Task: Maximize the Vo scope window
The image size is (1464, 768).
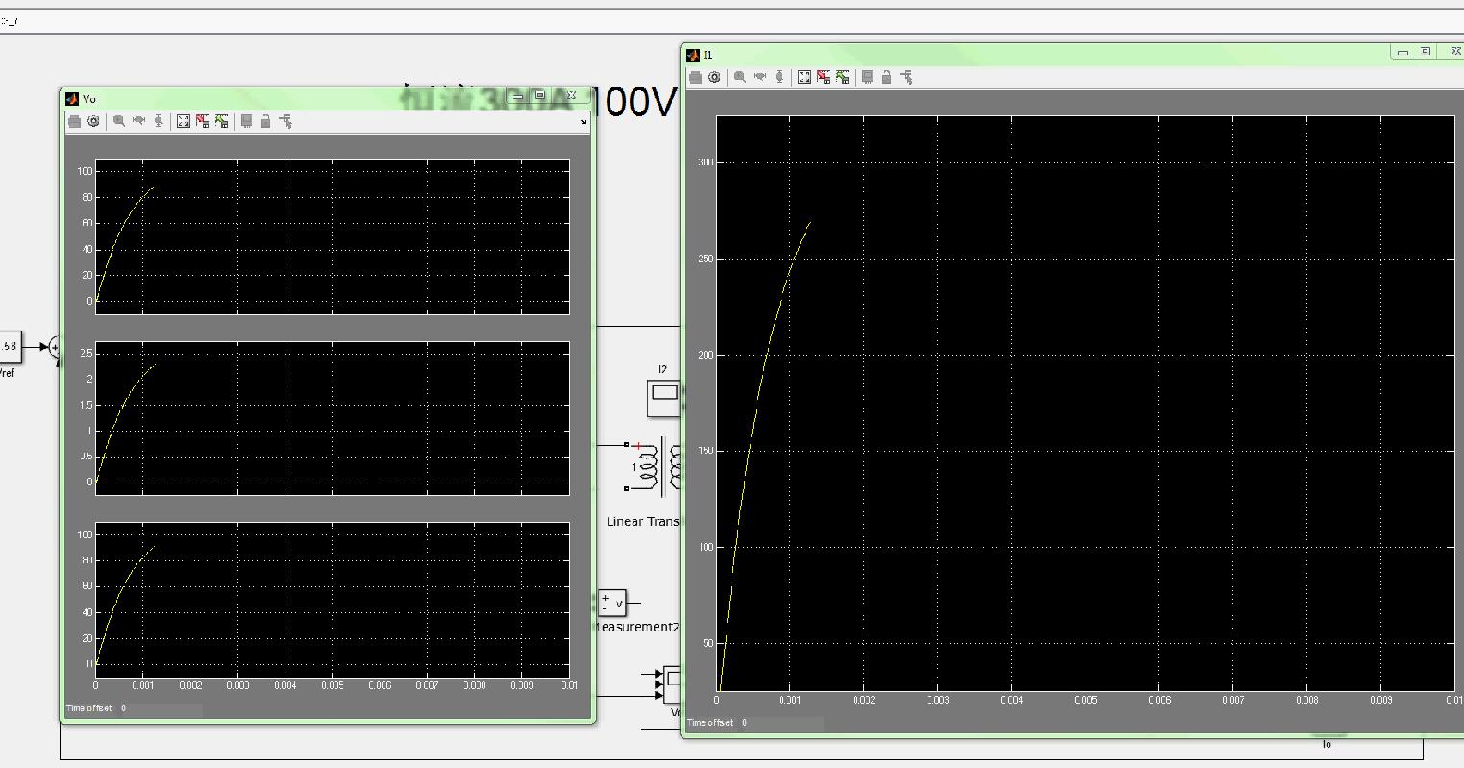Action: point(540,95)
